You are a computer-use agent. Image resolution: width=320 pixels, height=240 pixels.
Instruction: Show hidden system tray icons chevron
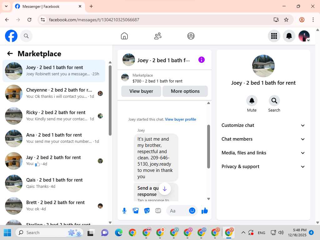pos(243,232)
